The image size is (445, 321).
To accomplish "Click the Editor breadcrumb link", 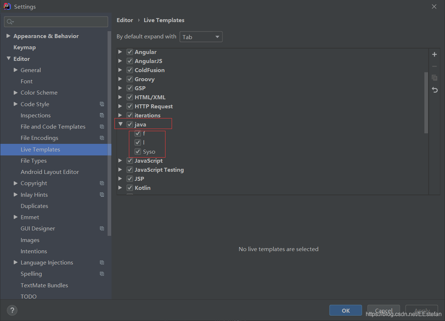I will point(125,20).
